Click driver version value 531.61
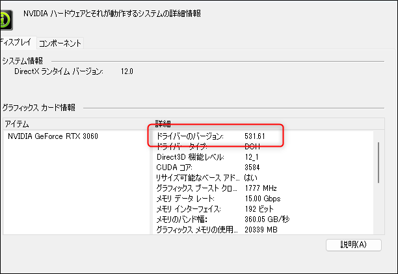 [255, 136]
